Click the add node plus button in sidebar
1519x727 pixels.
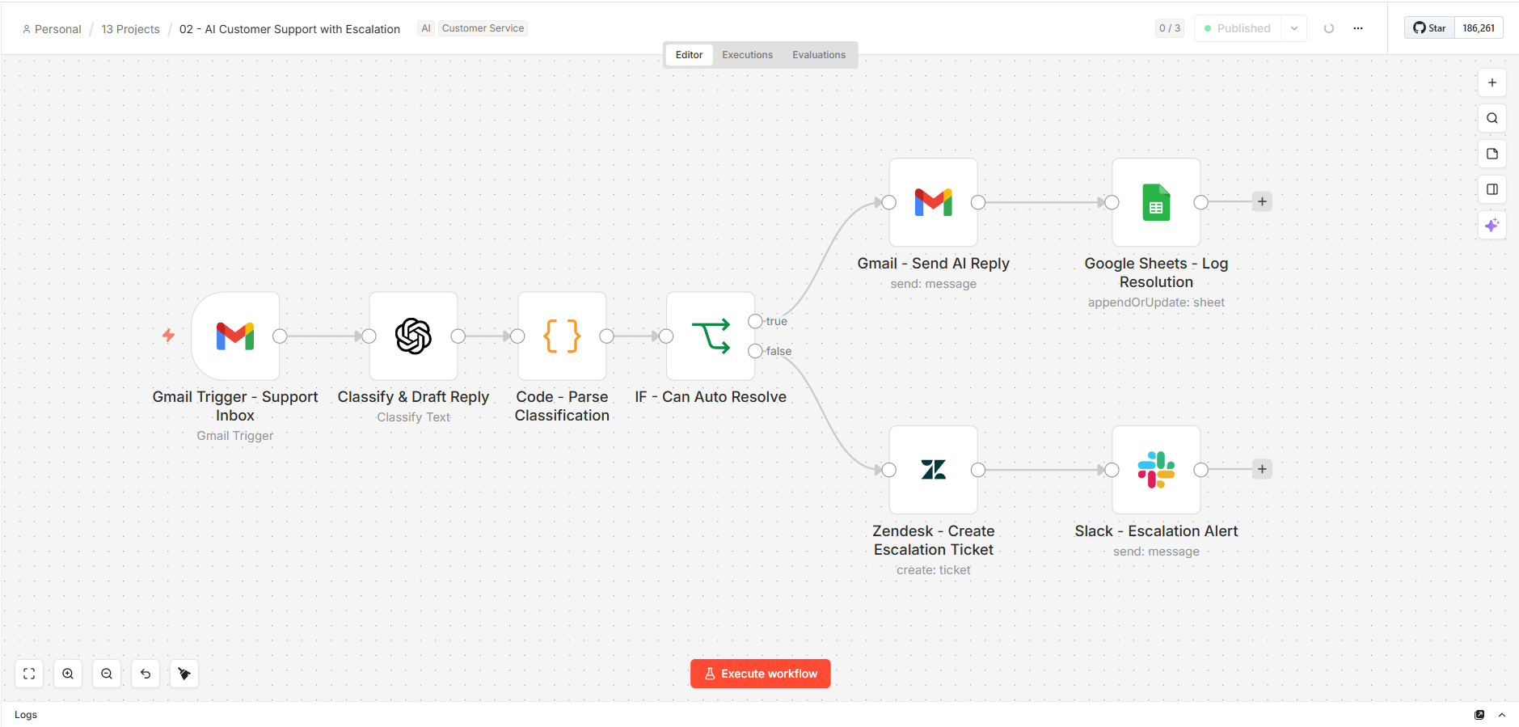click(1492, 82)
